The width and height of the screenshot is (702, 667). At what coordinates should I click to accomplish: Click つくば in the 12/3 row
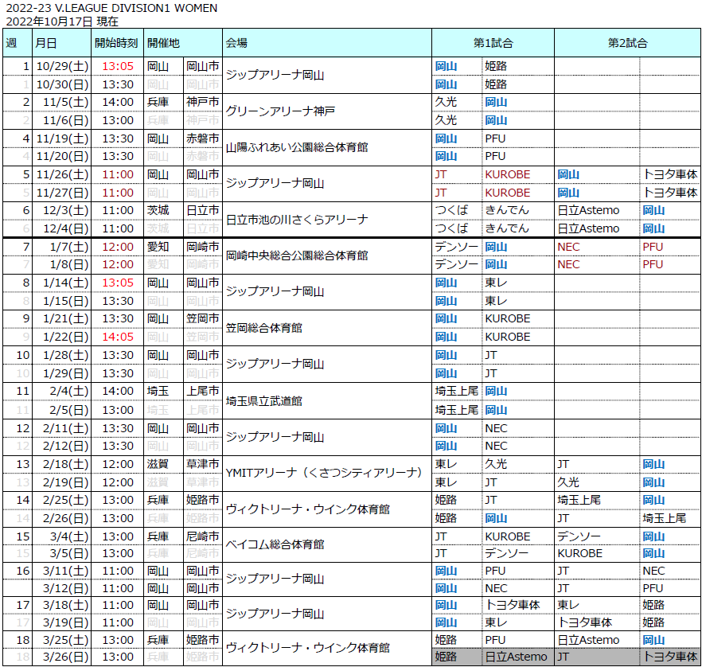click(452, 210)
